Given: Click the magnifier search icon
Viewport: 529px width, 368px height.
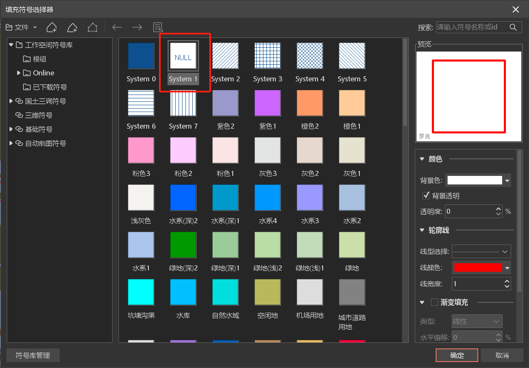Looking at the screenshot, I should (513, 27).
